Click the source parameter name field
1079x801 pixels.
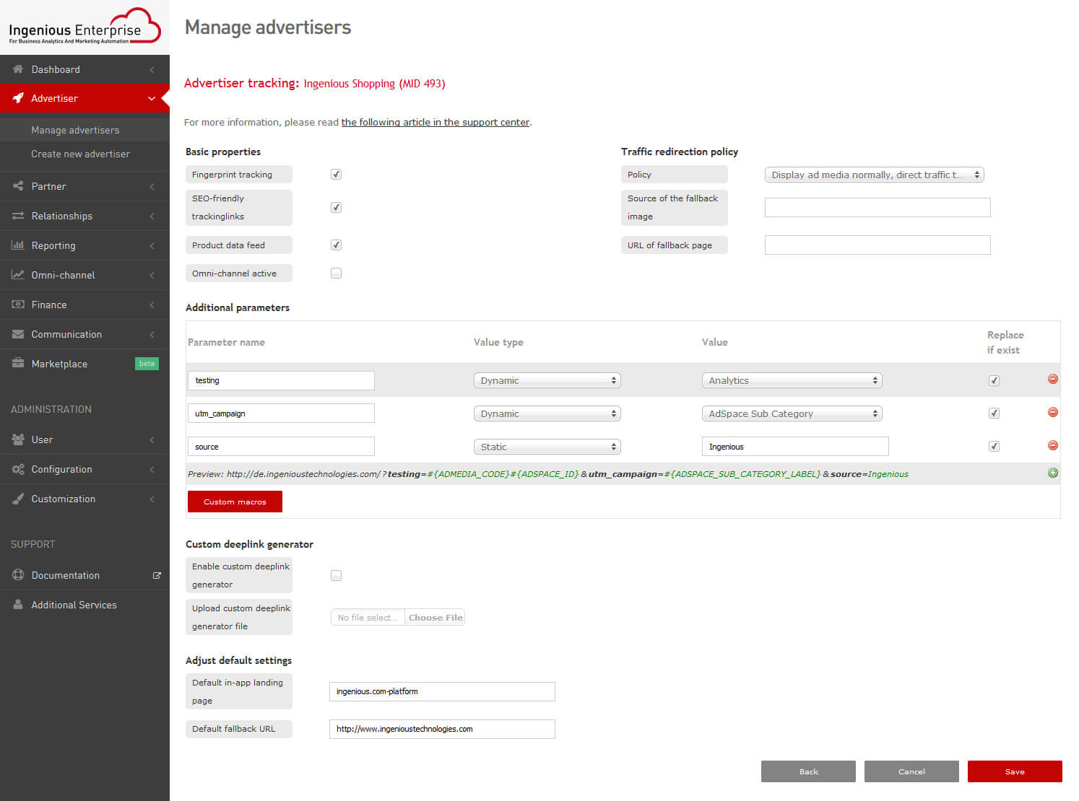point(281,447)
